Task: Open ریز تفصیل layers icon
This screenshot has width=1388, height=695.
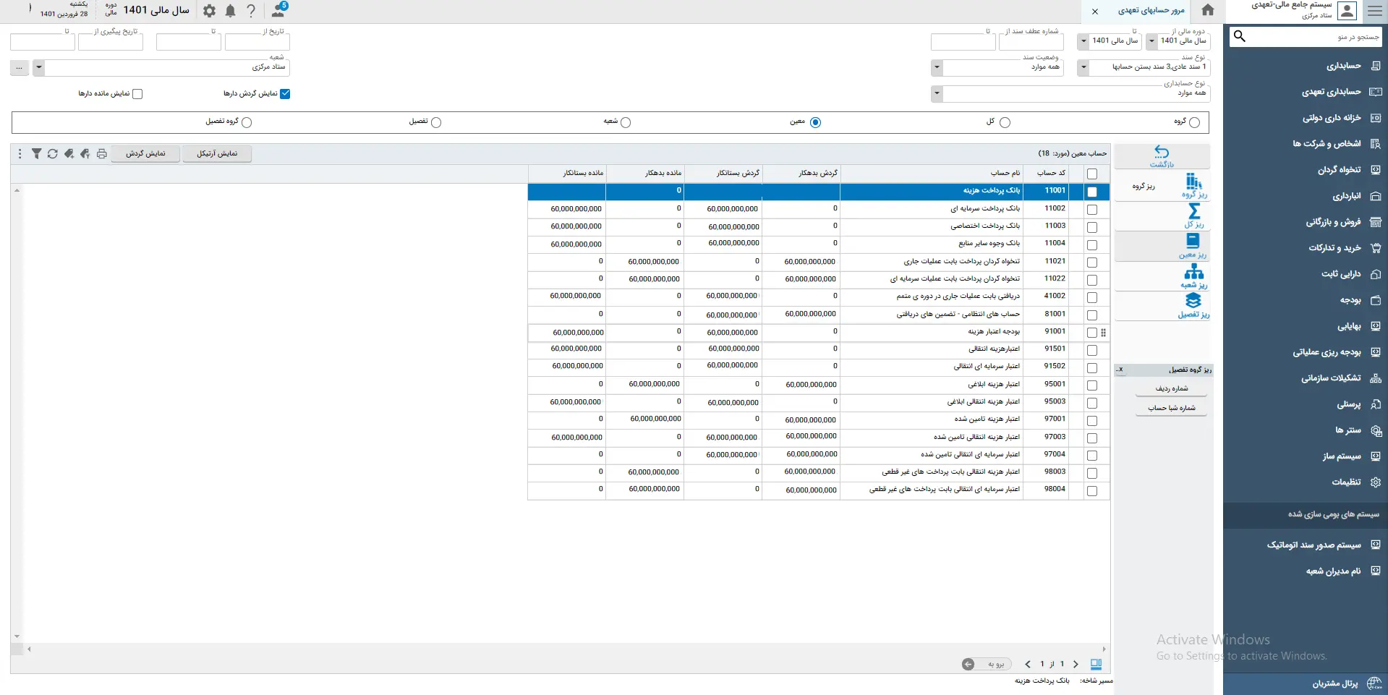Action: click(x=1193, y=301)
